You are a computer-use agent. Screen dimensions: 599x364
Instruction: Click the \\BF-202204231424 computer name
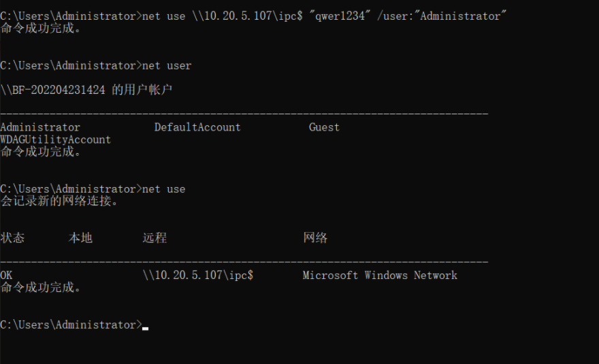(52, 90)
